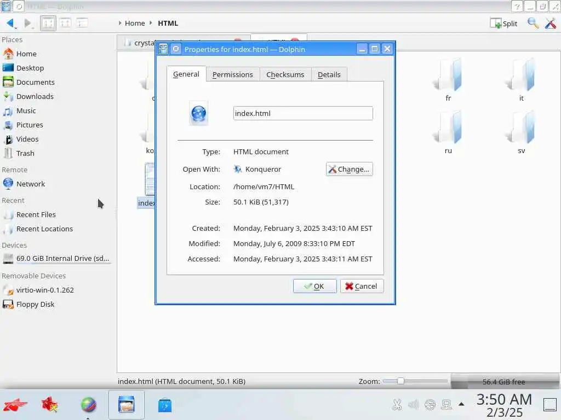Select the fr folder

pos(448,80)
